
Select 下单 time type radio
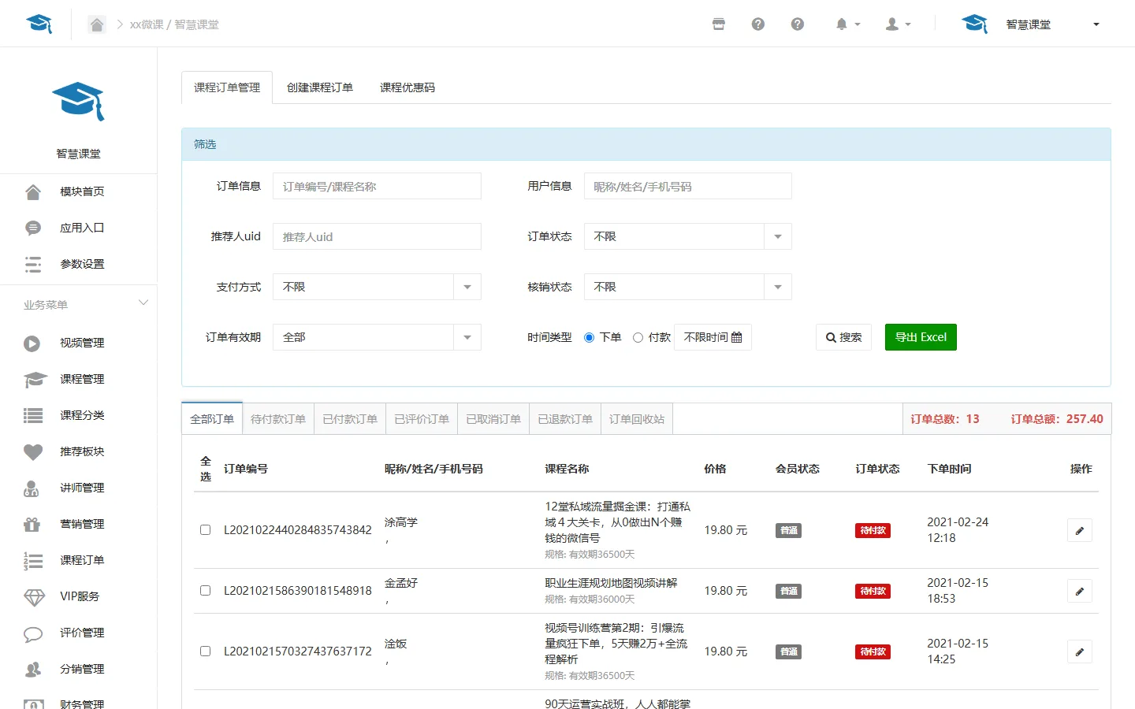pyautogui.click(x=589, y=337)
